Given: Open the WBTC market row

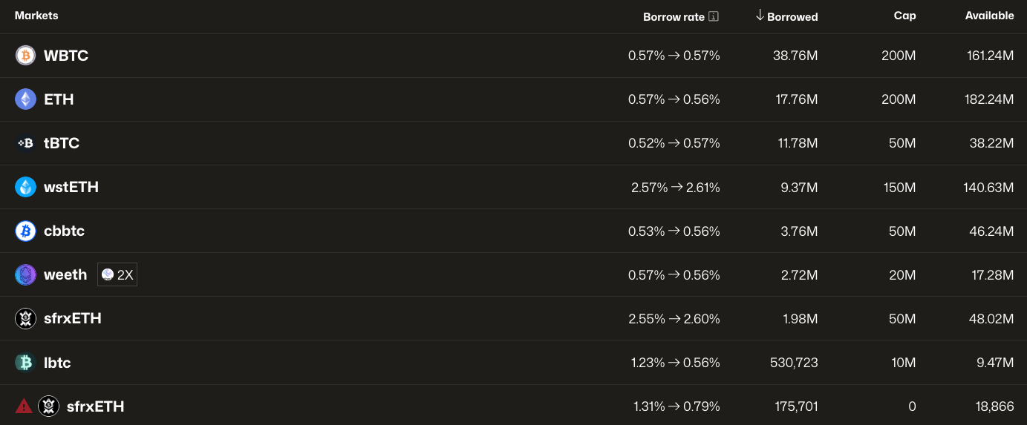Looking at the screenshot, I should 513,56.
